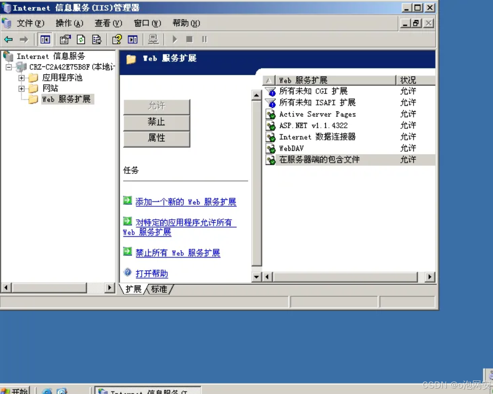493x394 pixels.
Task: Open the 窗口(W) menu
Action: click(x=147, y=23)
